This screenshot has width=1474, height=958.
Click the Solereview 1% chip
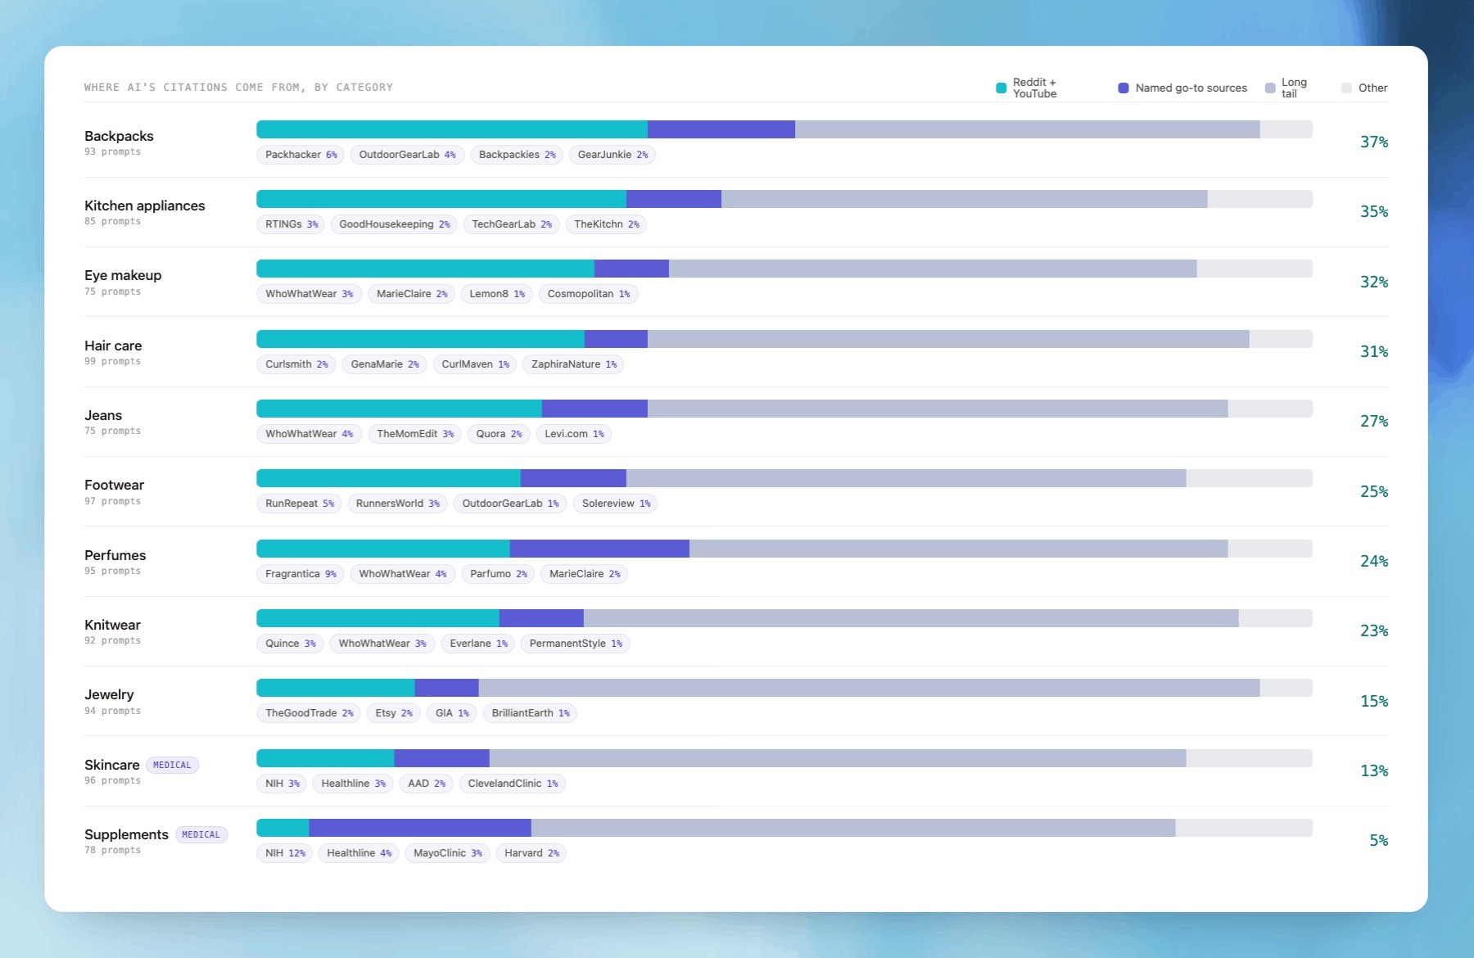[x=616, y=504]
